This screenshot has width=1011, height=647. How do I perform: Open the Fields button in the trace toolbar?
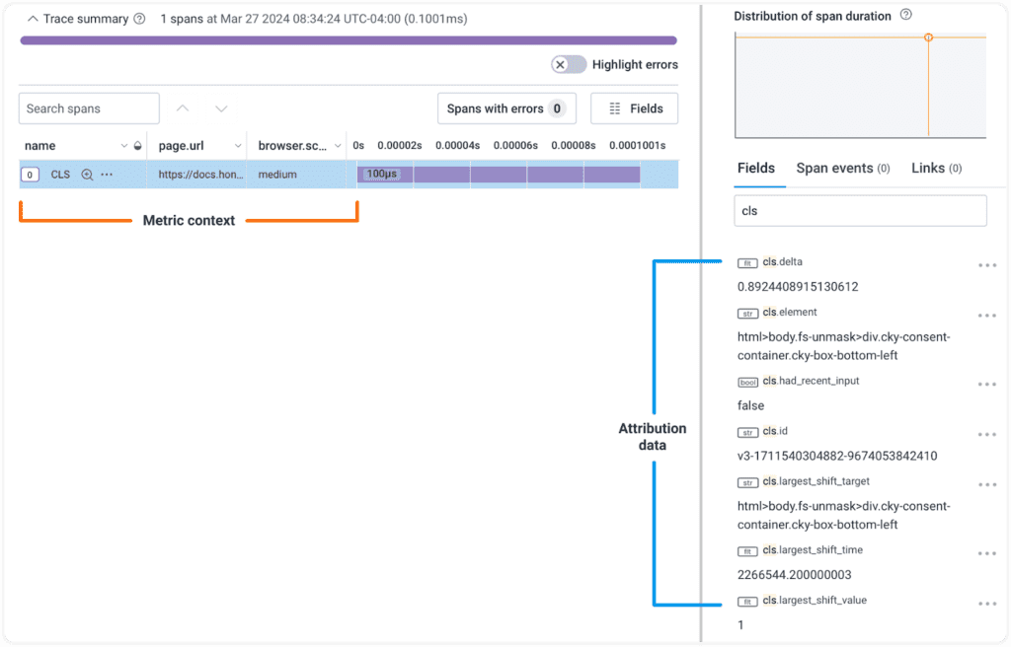click(634, 108)
